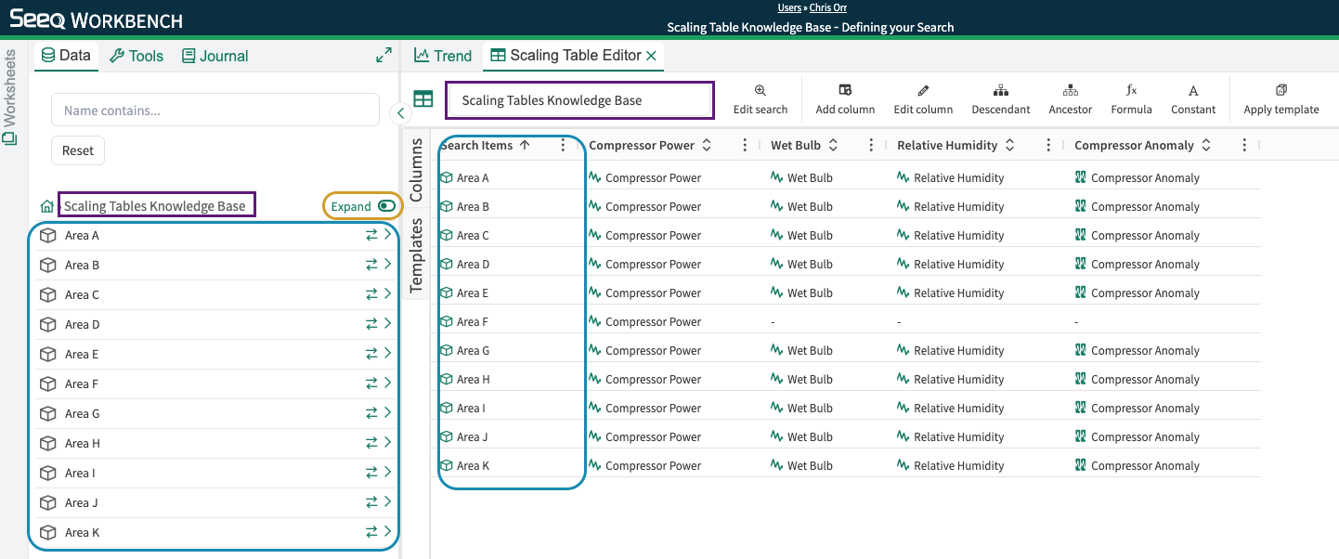Open the Edit search tool
This screenshot has width=1339, height=559.
[x=760, y=91]
